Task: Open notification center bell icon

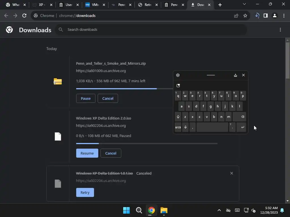Action: point(282,210)
